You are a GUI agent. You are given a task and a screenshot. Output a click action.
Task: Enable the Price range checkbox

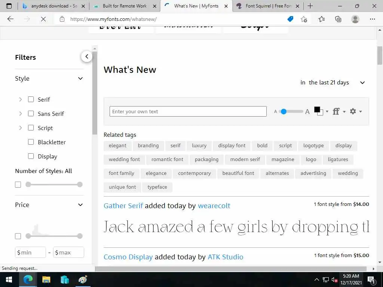tap(18, 236)
